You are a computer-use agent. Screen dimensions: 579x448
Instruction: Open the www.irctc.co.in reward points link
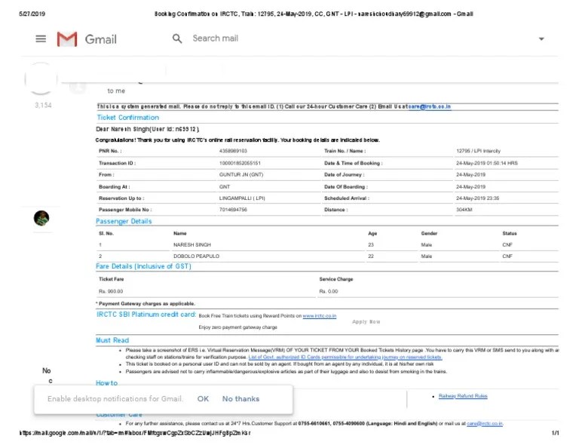click(x=320, y=316)
